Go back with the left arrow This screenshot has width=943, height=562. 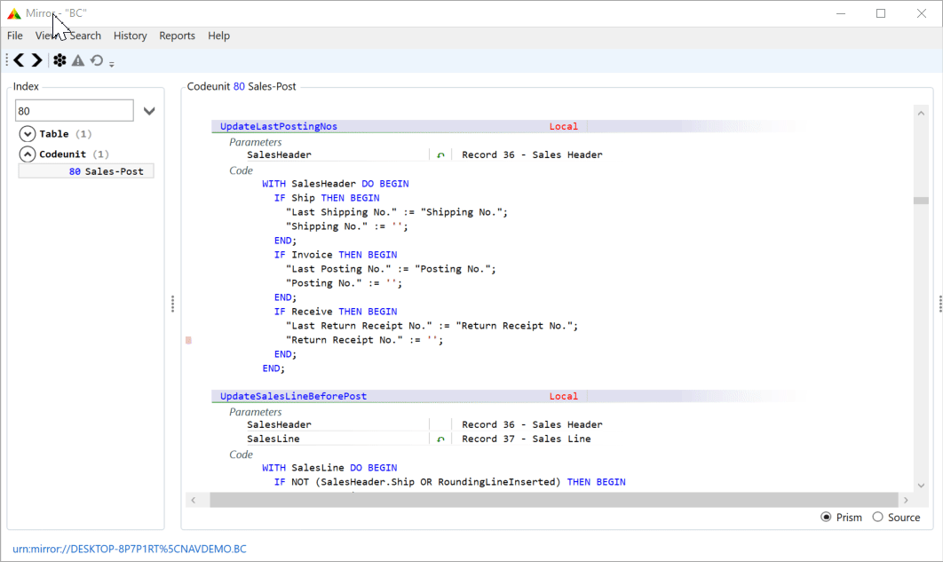point(20,60)
